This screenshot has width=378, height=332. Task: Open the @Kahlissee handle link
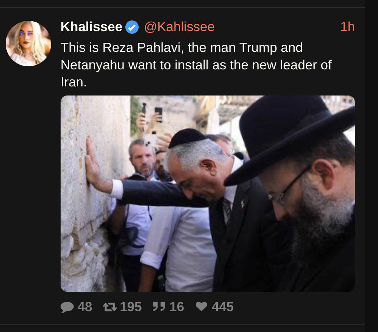pyautogui.click(x=180, y=27)
